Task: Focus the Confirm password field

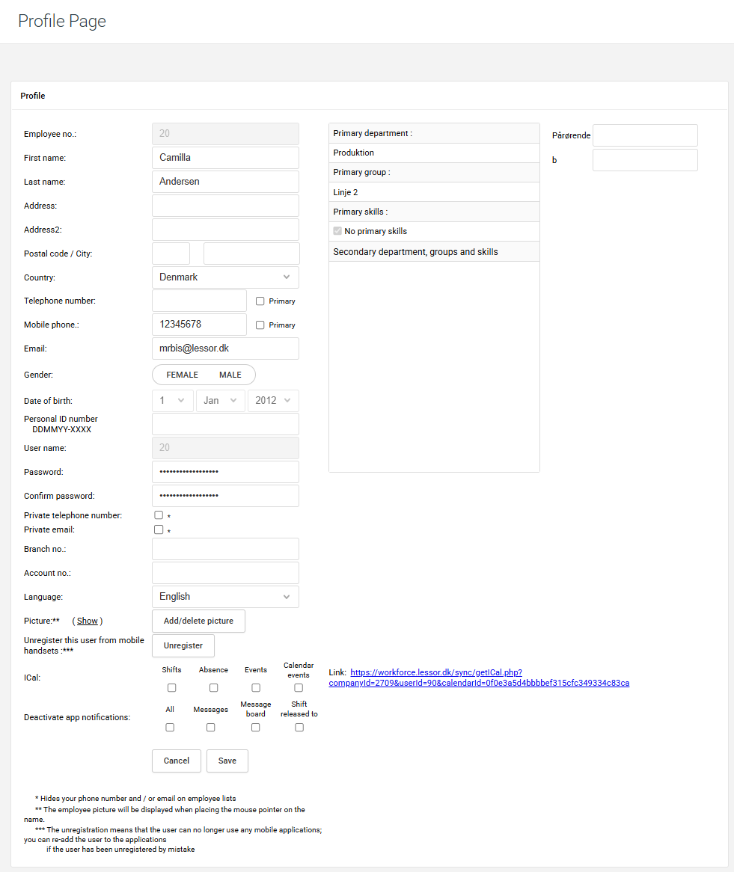Action: pos(225,496)
